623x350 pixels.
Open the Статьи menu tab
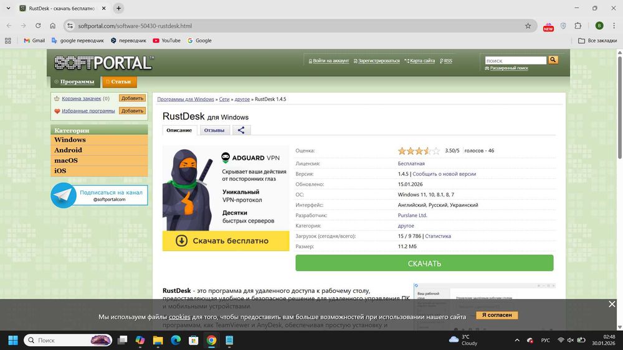coord(119,81)
